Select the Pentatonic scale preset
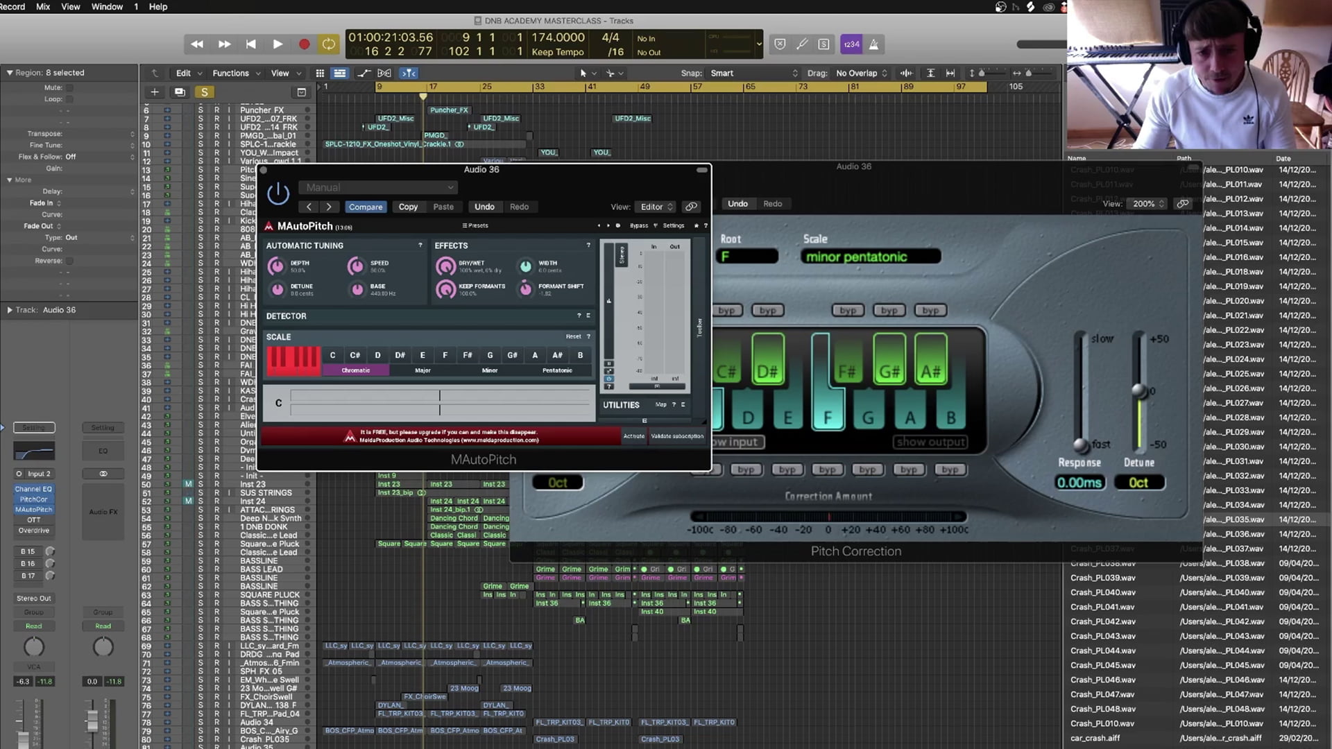Screen dimensions: 1332x749 tap(557, 370)
